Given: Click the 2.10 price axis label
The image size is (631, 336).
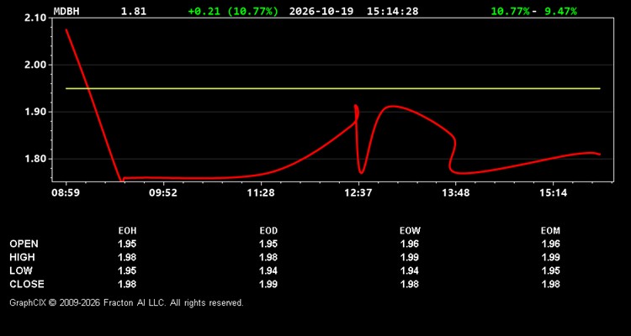Looking at the screenshot, I should coord(37,18).
